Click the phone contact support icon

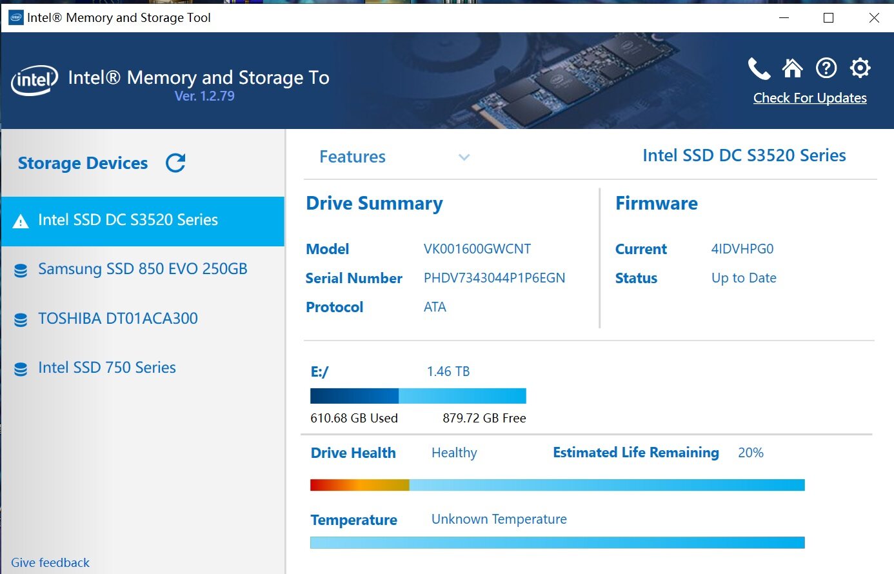point(759,68)
